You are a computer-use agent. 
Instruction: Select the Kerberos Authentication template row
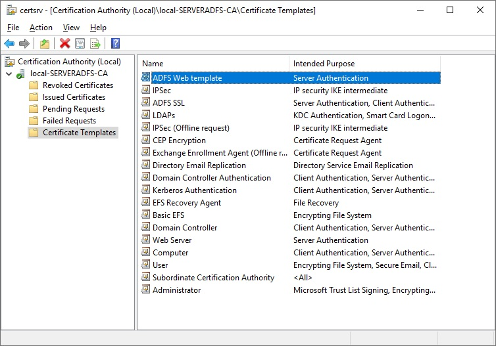(x=194, y=190)
